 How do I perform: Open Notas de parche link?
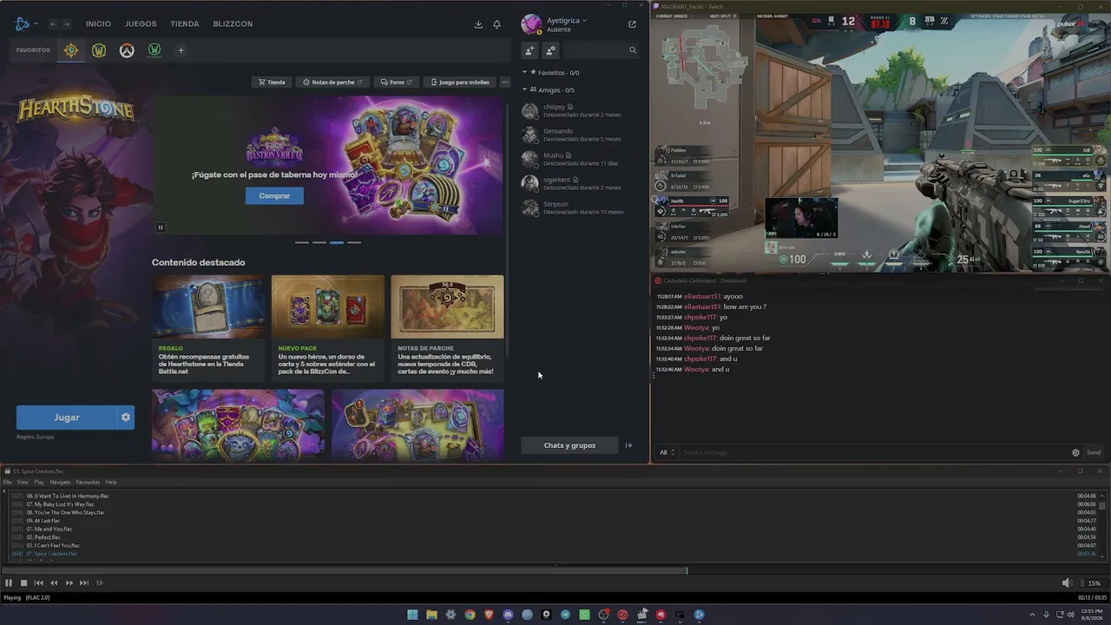[332, 82]
